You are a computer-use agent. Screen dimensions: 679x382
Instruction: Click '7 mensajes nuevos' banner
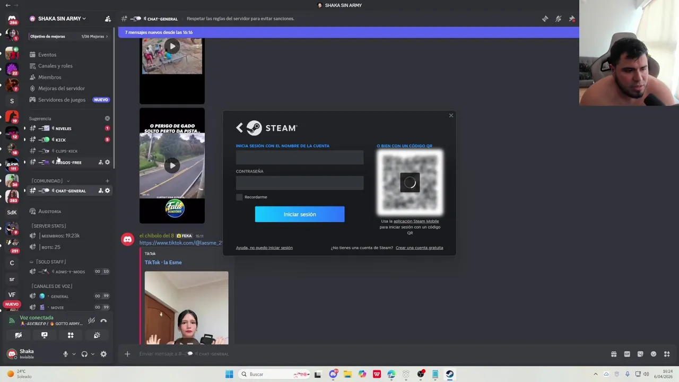click(349, 32)
